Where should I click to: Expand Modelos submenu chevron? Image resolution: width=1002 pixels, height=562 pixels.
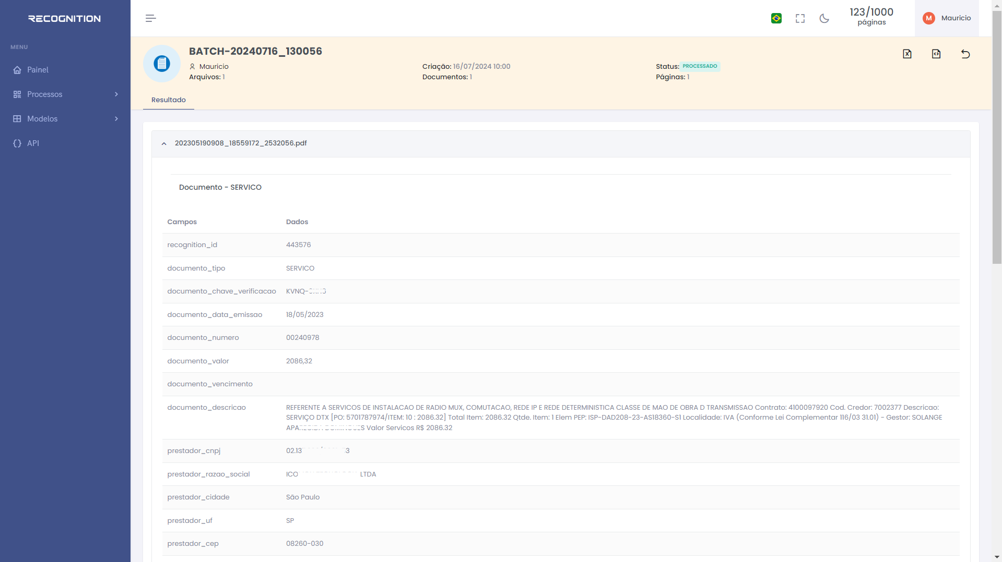(116, 119)
